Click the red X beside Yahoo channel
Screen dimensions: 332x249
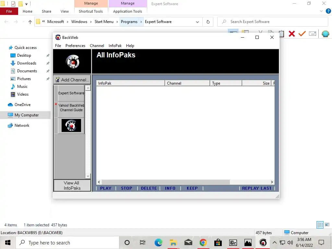(56, 104)
